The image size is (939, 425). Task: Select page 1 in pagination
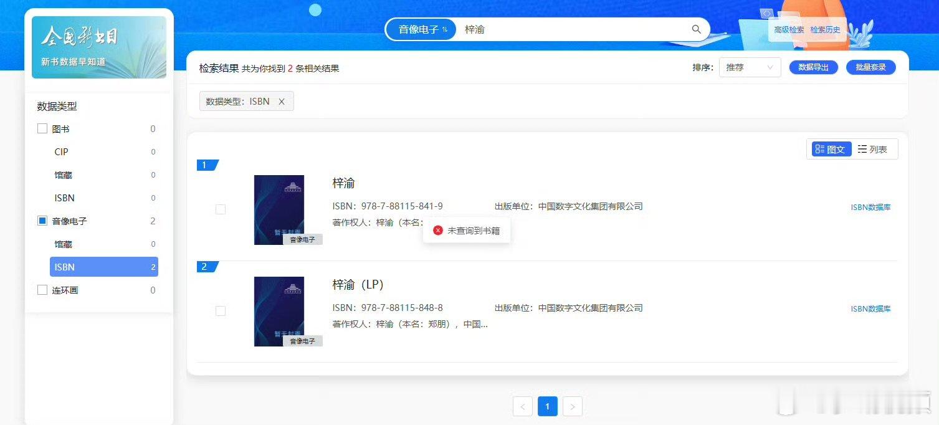pos(548,406)
